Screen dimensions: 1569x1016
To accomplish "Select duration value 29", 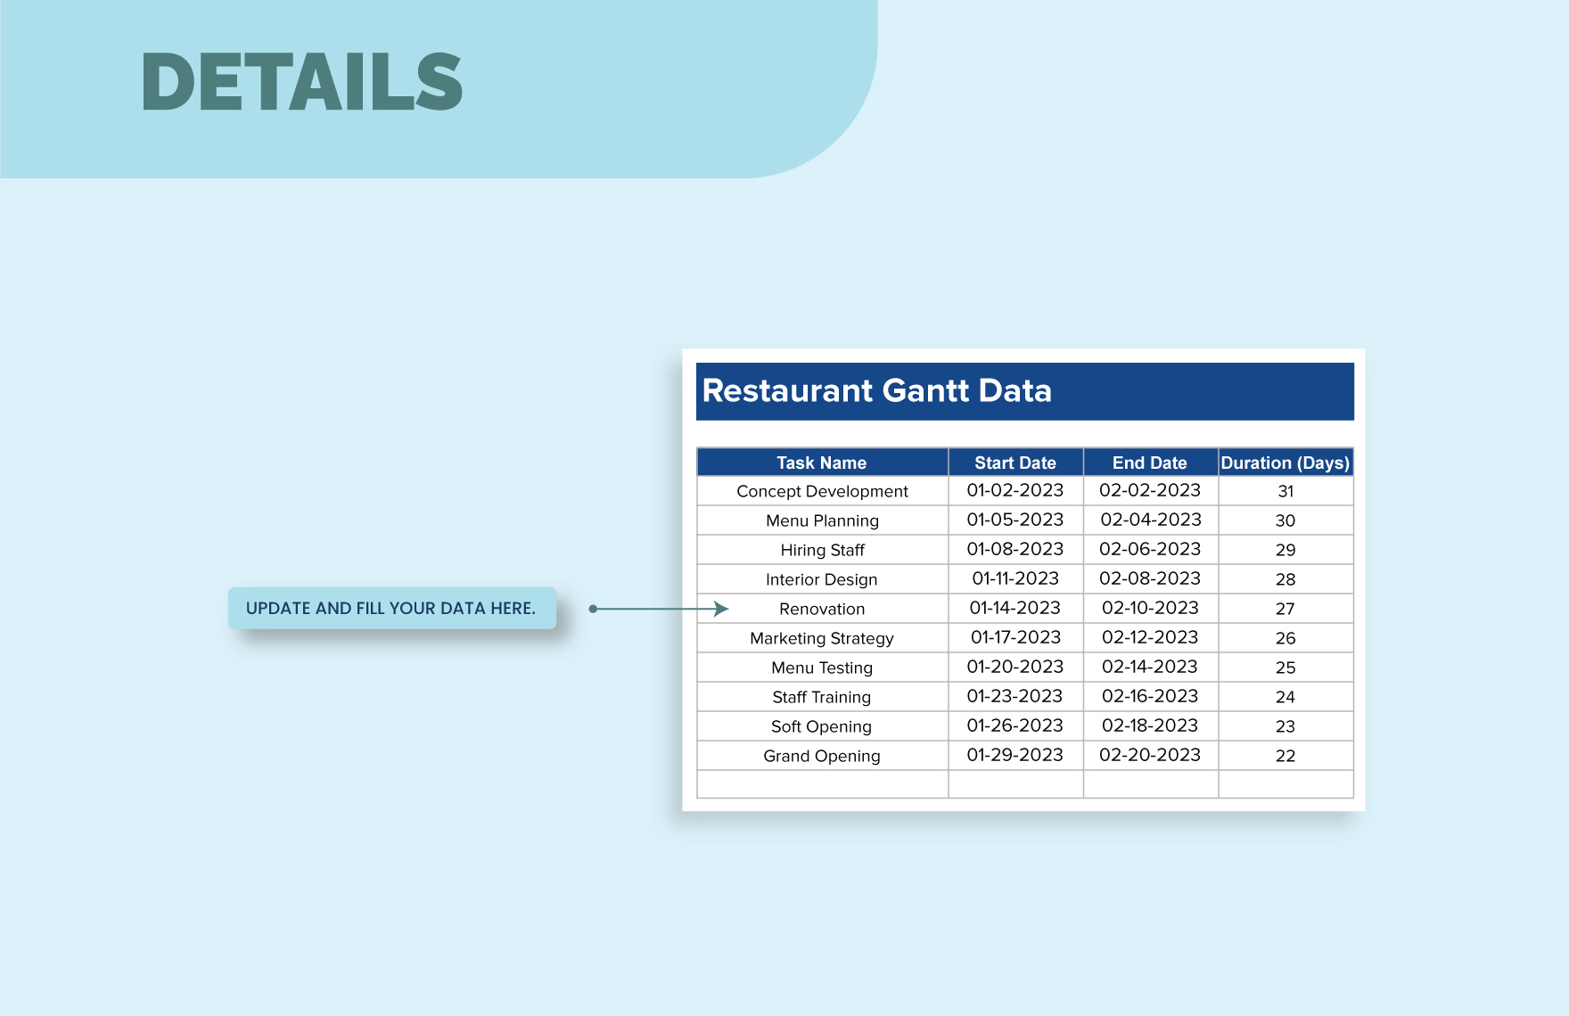I will pos(1286,550).
